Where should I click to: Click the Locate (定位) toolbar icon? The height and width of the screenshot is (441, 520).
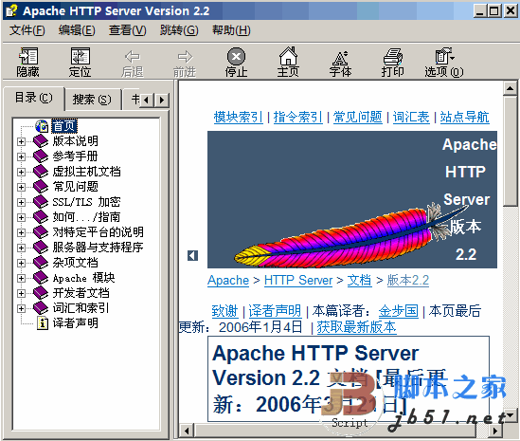pos(81,56)
